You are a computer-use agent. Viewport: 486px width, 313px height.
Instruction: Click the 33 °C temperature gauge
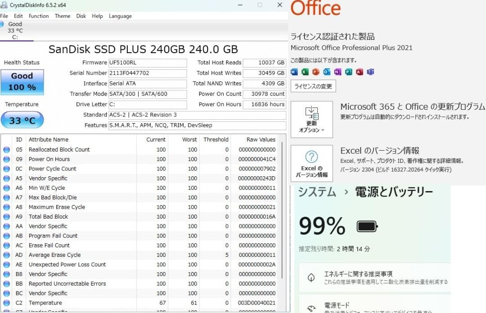[x=22, y=120]
